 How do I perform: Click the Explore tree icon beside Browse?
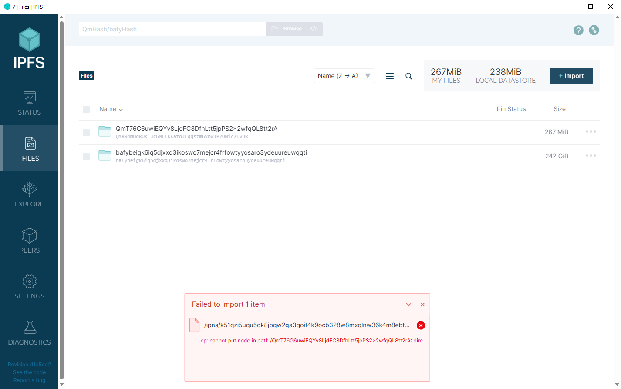pyautogui.click(x=314, y=29)
